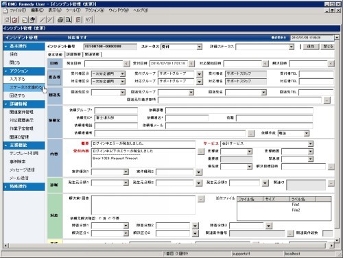Open the サービス dropdown

point(310,144)
